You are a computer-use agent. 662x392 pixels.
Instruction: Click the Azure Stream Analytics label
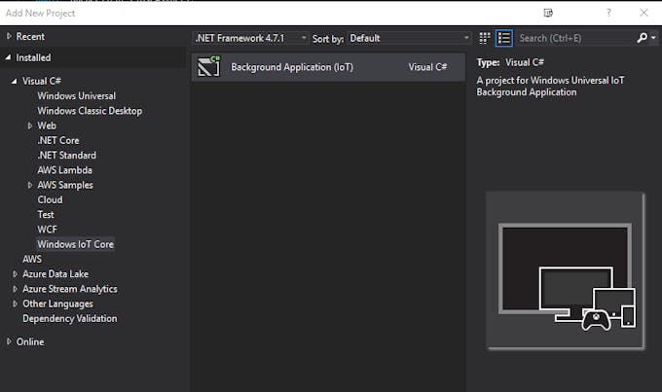[x=70, y=289]
